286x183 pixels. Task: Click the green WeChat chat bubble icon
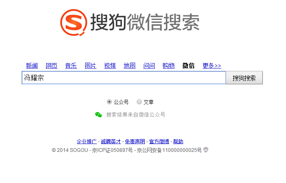(99, 115)
